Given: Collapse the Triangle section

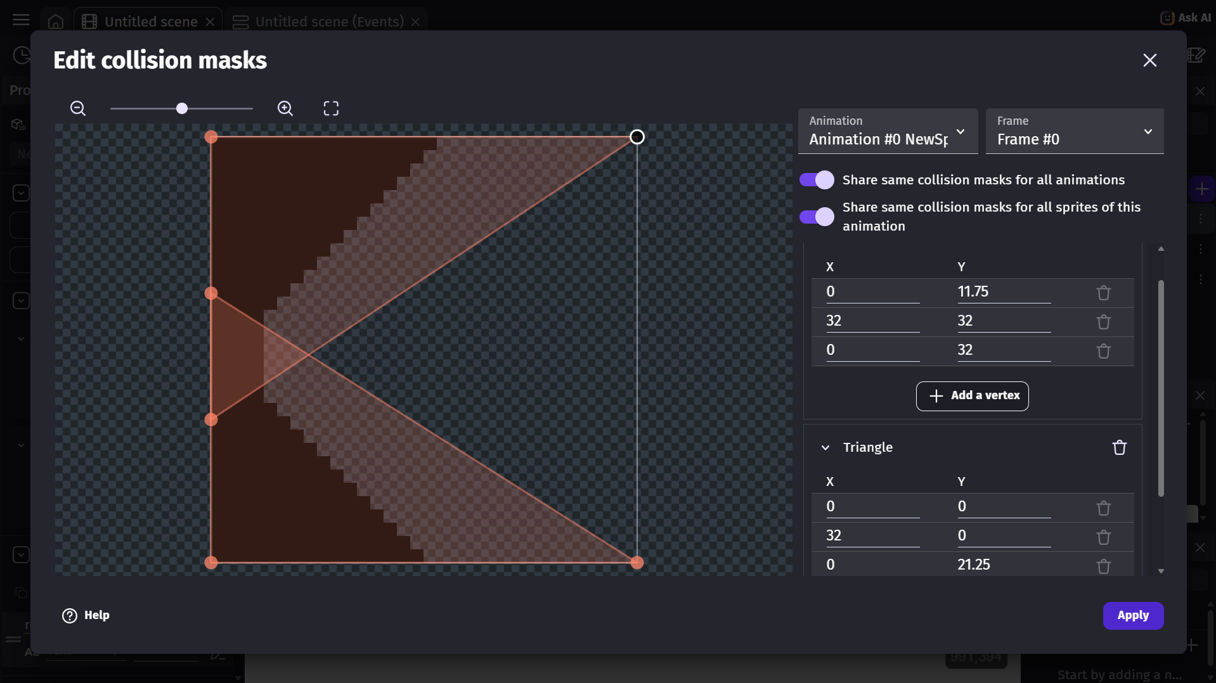Looking at the screenshot, I should tap(825, 447).
